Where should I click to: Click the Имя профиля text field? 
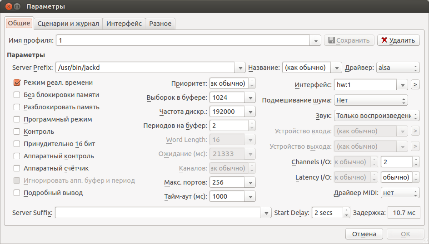(183, 40)
